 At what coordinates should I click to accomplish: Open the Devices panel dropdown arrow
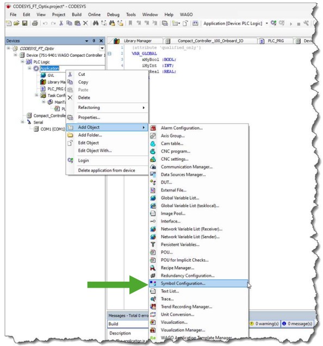pos(86,41)
